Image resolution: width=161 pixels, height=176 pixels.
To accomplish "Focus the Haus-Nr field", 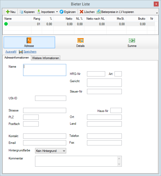I will (116, 110).
